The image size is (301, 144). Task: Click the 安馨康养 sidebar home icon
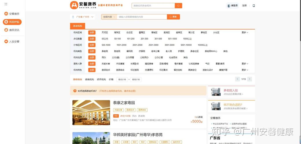[6, 14]
